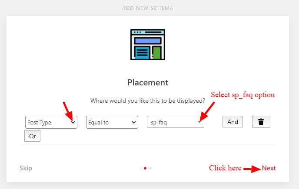Click the Placement webpage layout illustration
The image size is (299, 189).
(x=148, y=45)
